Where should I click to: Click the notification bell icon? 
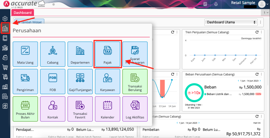[x=216, y=4]
